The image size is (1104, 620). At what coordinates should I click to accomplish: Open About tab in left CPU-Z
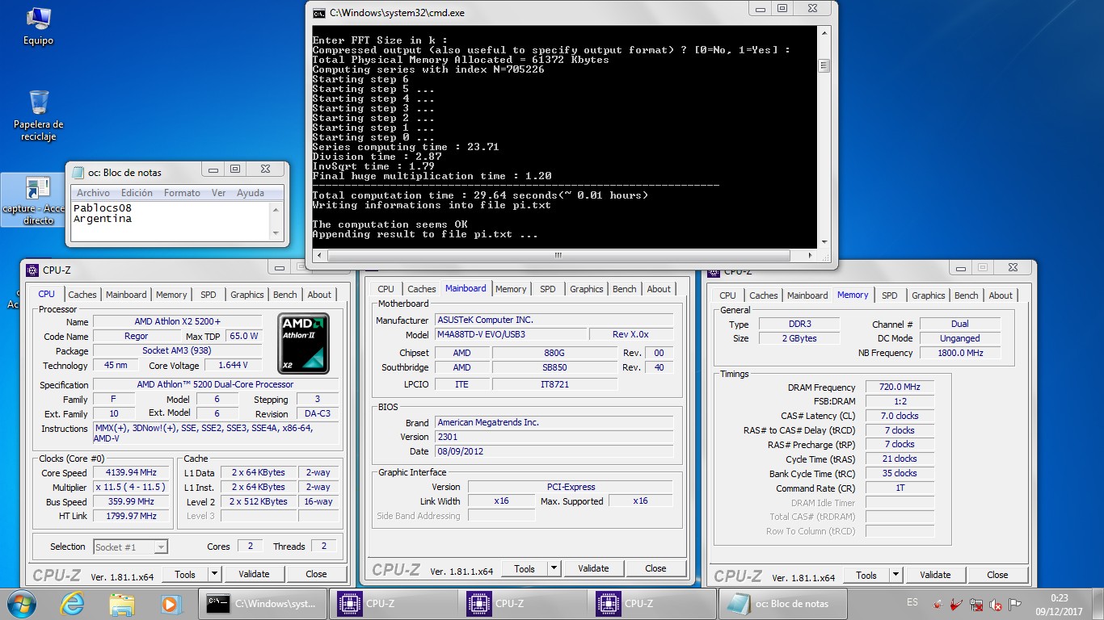tap(319, 295)
